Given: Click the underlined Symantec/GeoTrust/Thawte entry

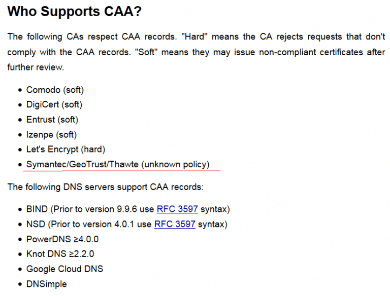Looking at the screenshot, I should click(x=118, y=164).
